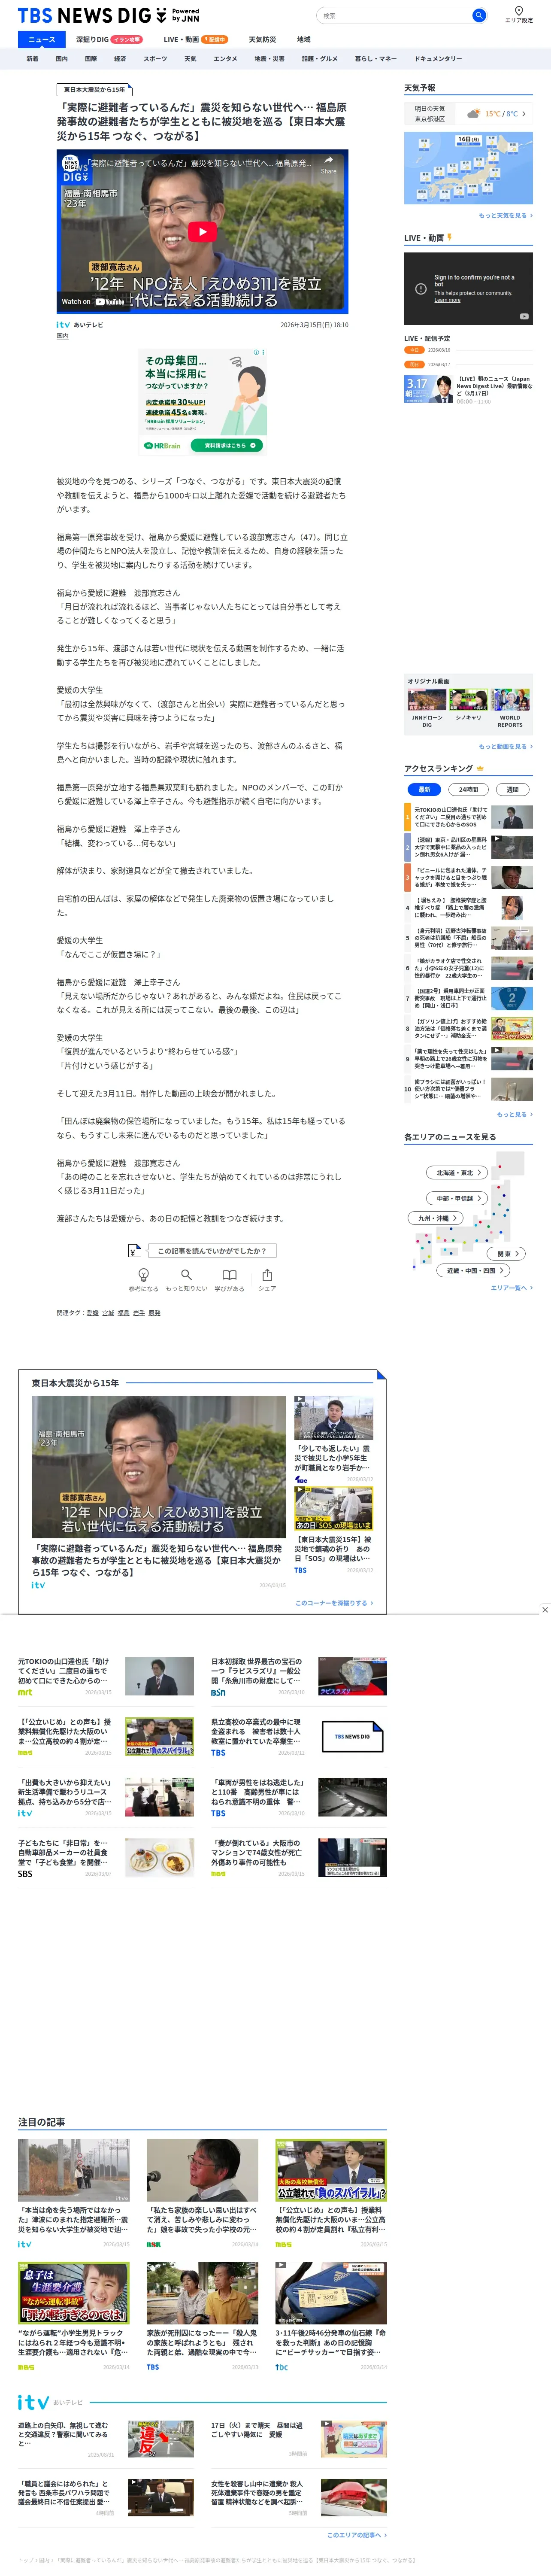Click the blue search magnifier button
This screenshot has width=551, height=2576.
point(479,16)
